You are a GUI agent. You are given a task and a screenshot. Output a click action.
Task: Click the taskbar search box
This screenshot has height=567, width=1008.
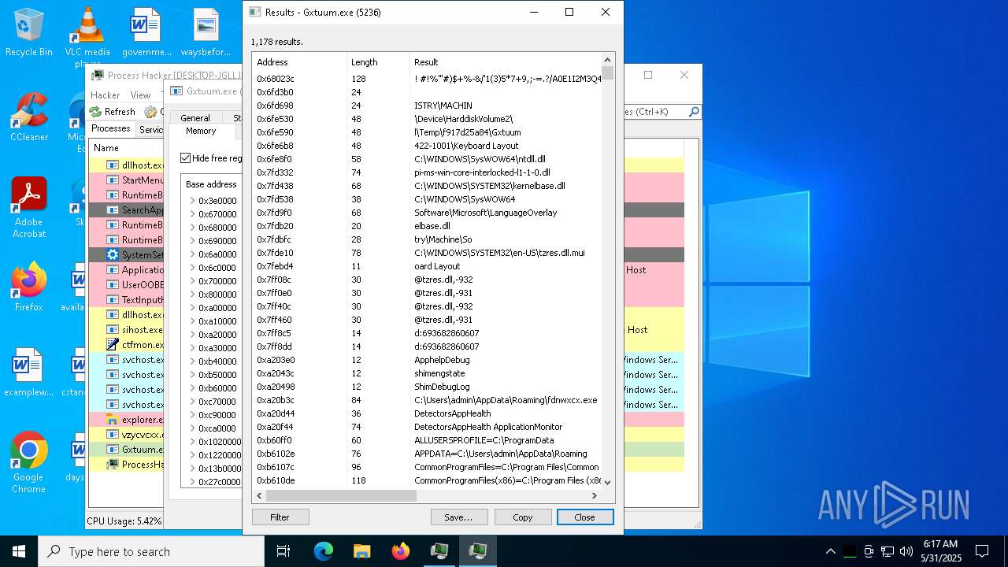pyautogui.click(x=151, y=551)
